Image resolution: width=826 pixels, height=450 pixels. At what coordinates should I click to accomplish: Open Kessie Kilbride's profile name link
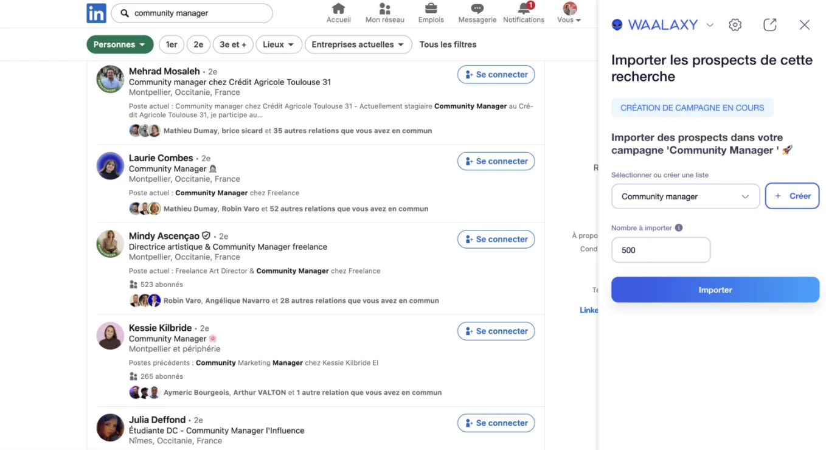(x=161, y=328)
